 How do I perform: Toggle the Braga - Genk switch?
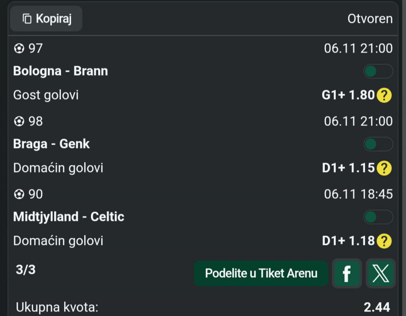(x=378, y=144)
